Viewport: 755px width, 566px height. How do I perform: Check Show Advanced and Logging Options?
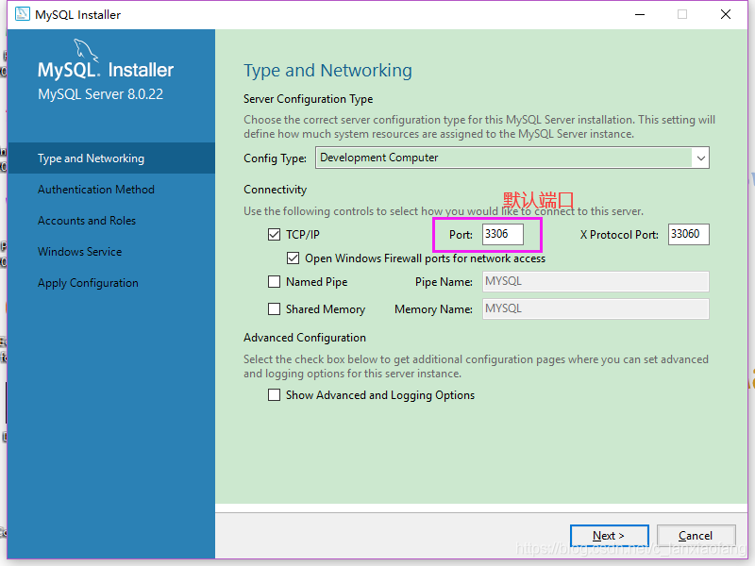coord(274,395)
